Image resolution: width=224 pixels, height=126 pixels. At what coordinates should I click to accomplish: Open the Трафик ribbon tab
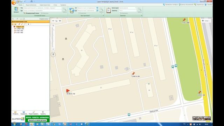pos(63,5)
